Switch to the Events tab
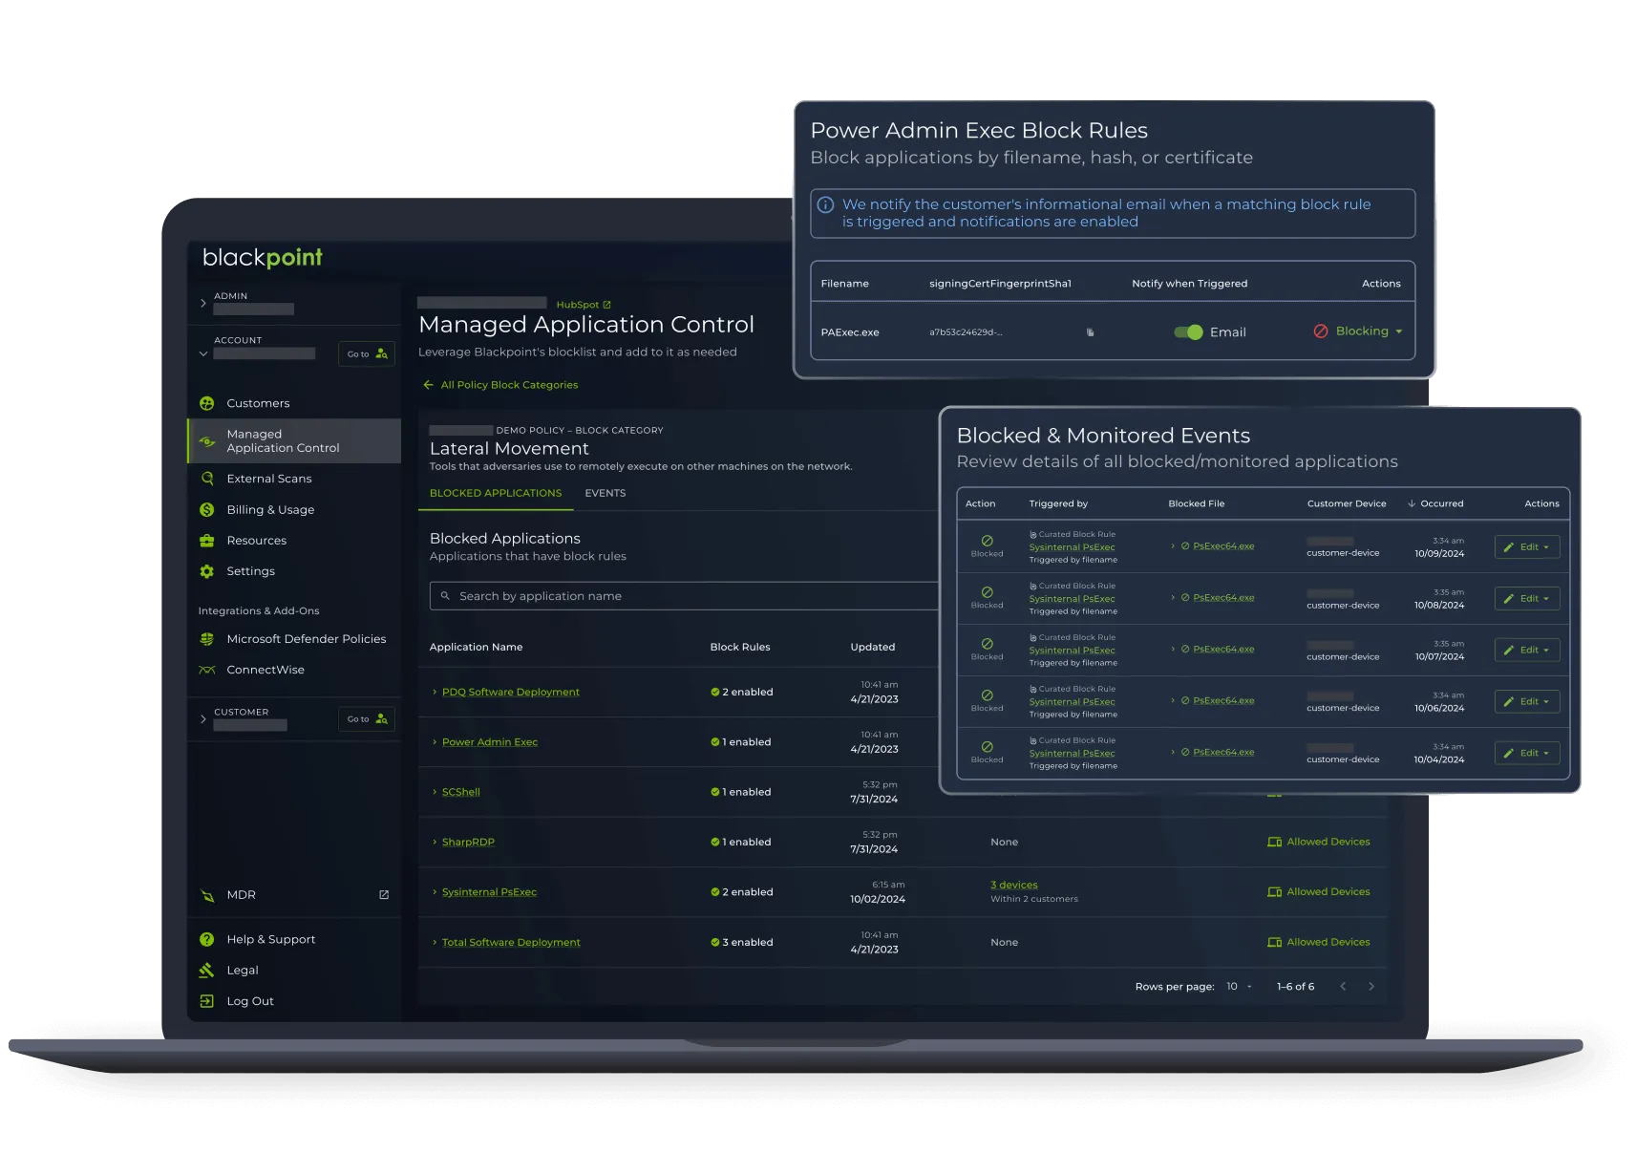This screenshot has height=1175, width=1636. [x=605, y=493]
